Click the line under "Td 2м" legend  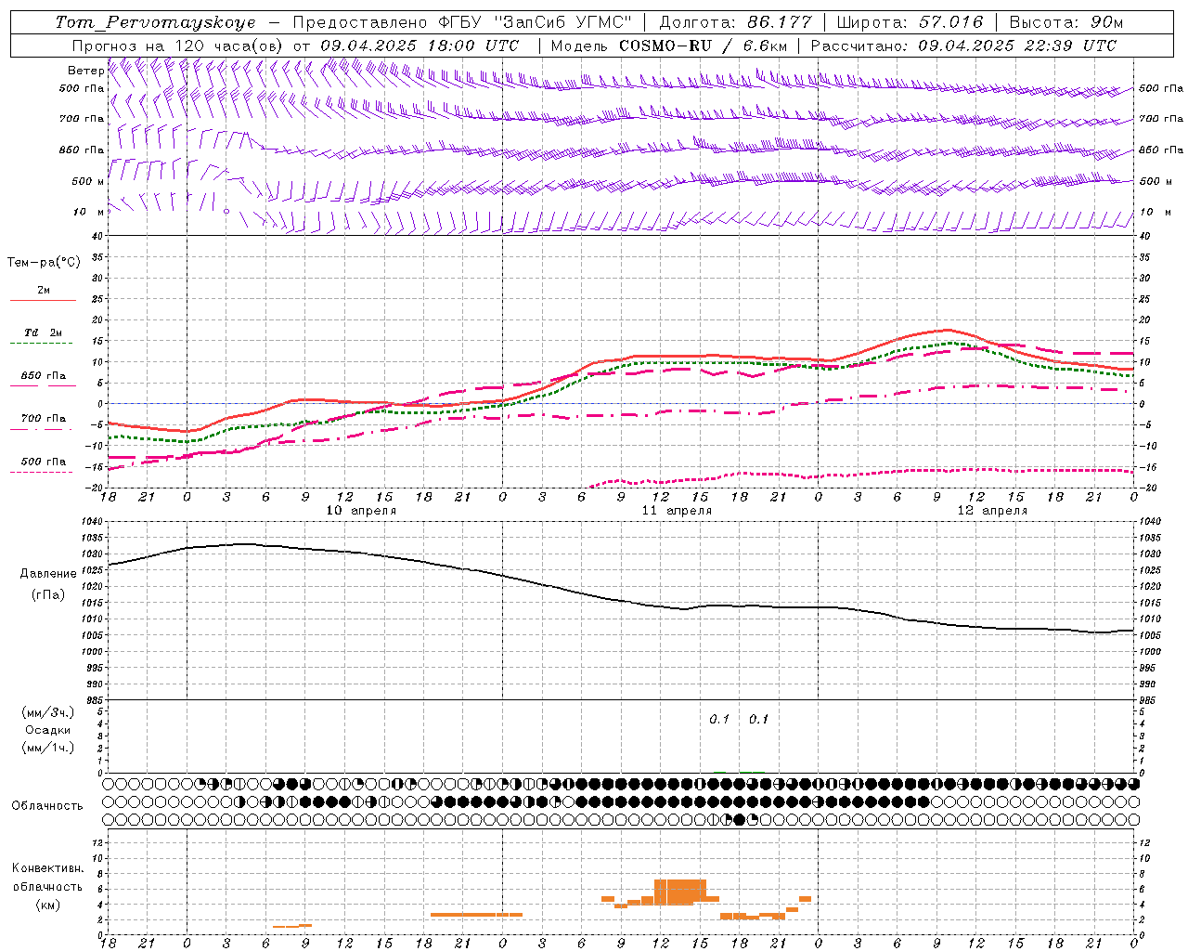42,344
